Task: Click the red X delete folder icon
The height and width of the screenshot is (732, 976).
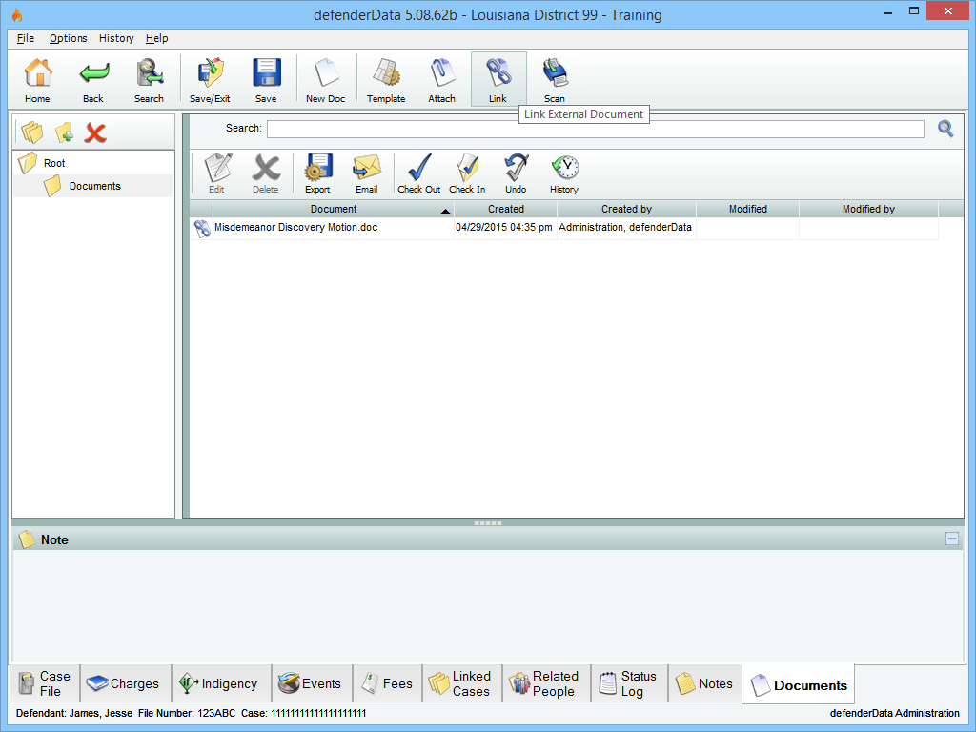Action: (95, 132)
